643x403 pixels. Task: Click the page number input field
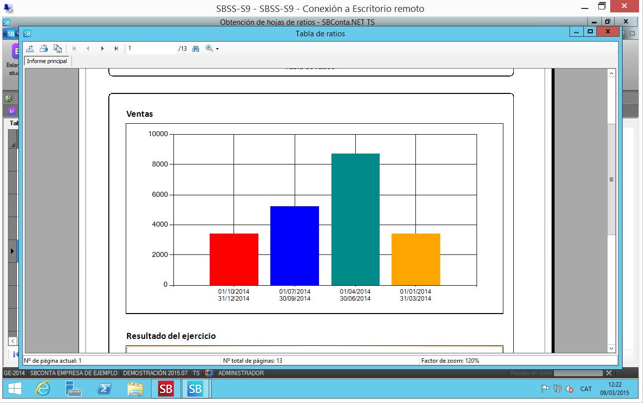coord(151,49)
